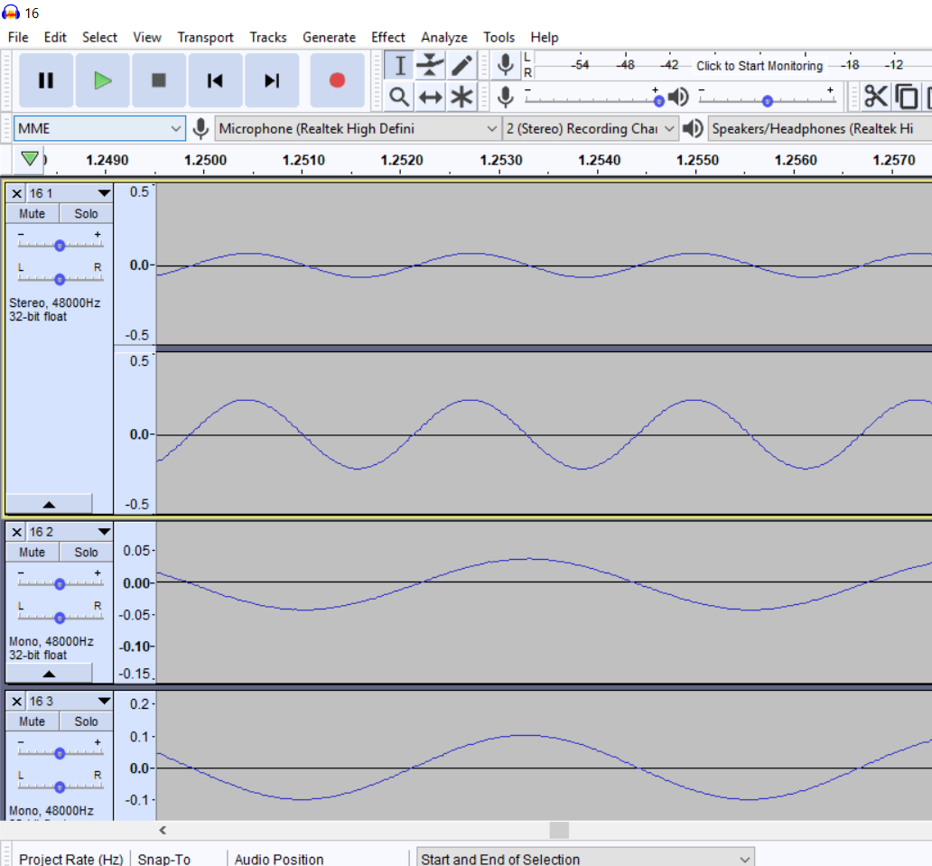The width and height of the screenshot is (932, 866).
Task: Open the Stereo Recording Channels dropdown
Action: coord(591,128)
